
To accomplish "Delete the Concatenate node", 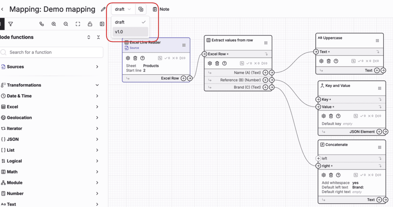I will [x=331, y=175].
